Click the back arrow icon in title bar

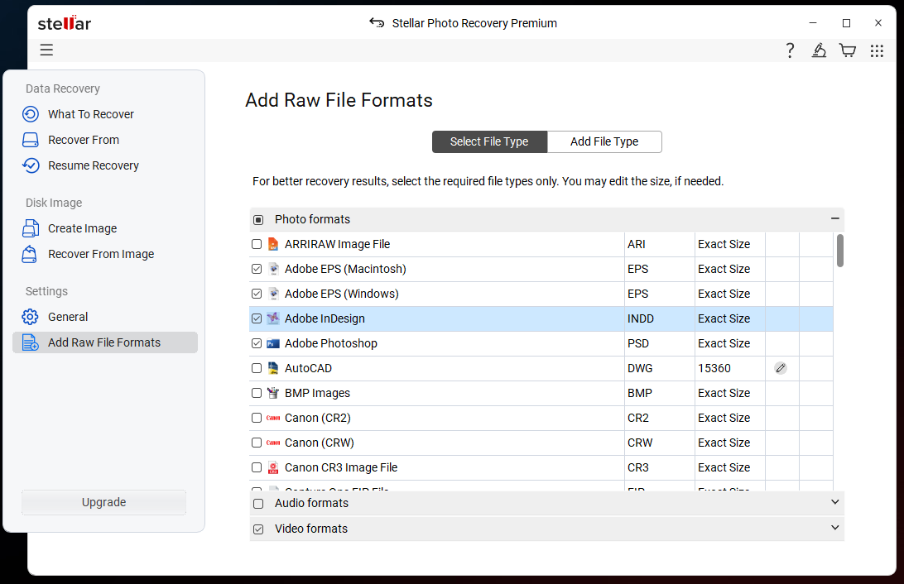click(377, 23)
